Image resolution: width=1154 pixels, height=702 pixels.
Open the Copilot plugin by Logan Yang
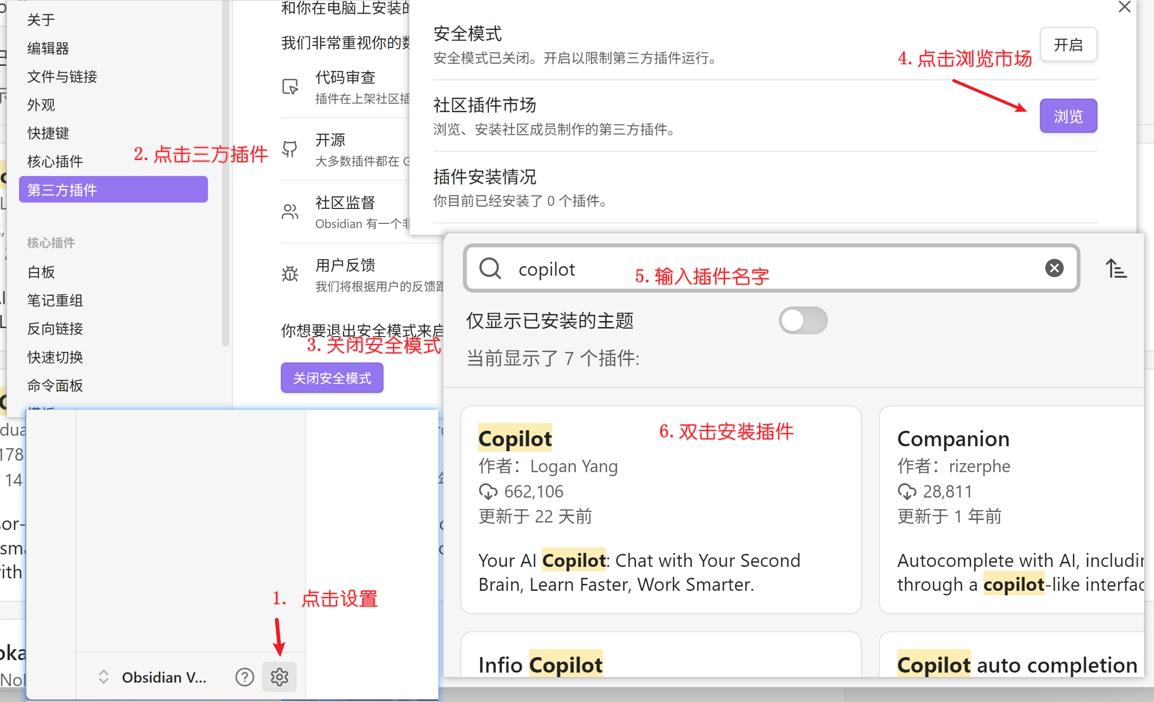tap(661, 510)
